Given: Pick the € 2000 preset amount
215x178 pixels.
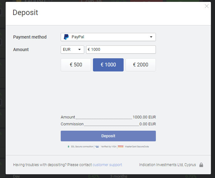Looking at the screenshot, I should click(x=141, y=65).
